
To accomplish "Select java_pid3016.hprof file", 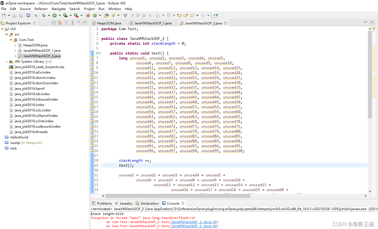I will [x=29, y=88].
